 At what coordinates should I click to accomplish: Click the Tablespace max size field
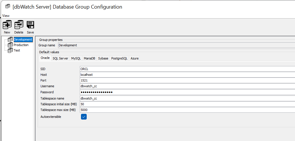(187, 110)
